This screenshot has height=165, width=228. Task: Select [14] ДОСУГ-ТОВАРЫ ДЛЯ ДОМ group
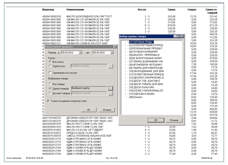146,84
